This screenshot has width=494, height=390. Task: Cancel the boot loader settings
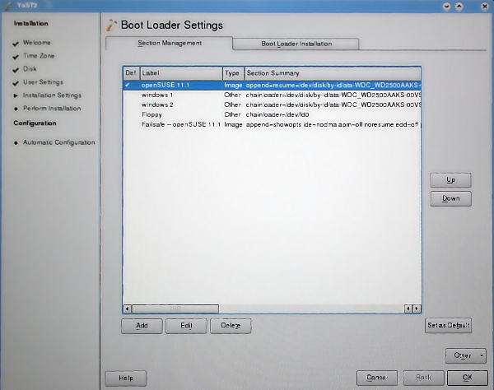(x=377, y=378)
